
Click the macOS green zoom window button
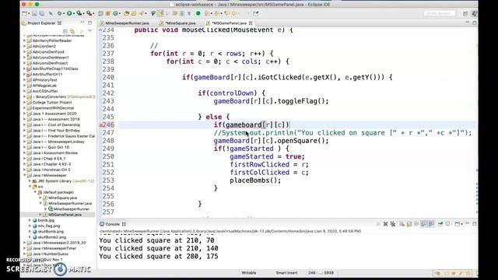(x=37, y=5)
